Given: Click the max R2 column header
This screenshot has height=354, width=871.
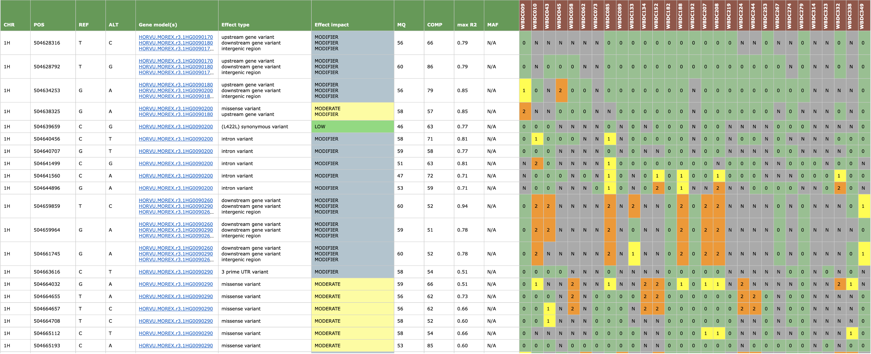Looking at the screenshot, I should tap(467, 25).
